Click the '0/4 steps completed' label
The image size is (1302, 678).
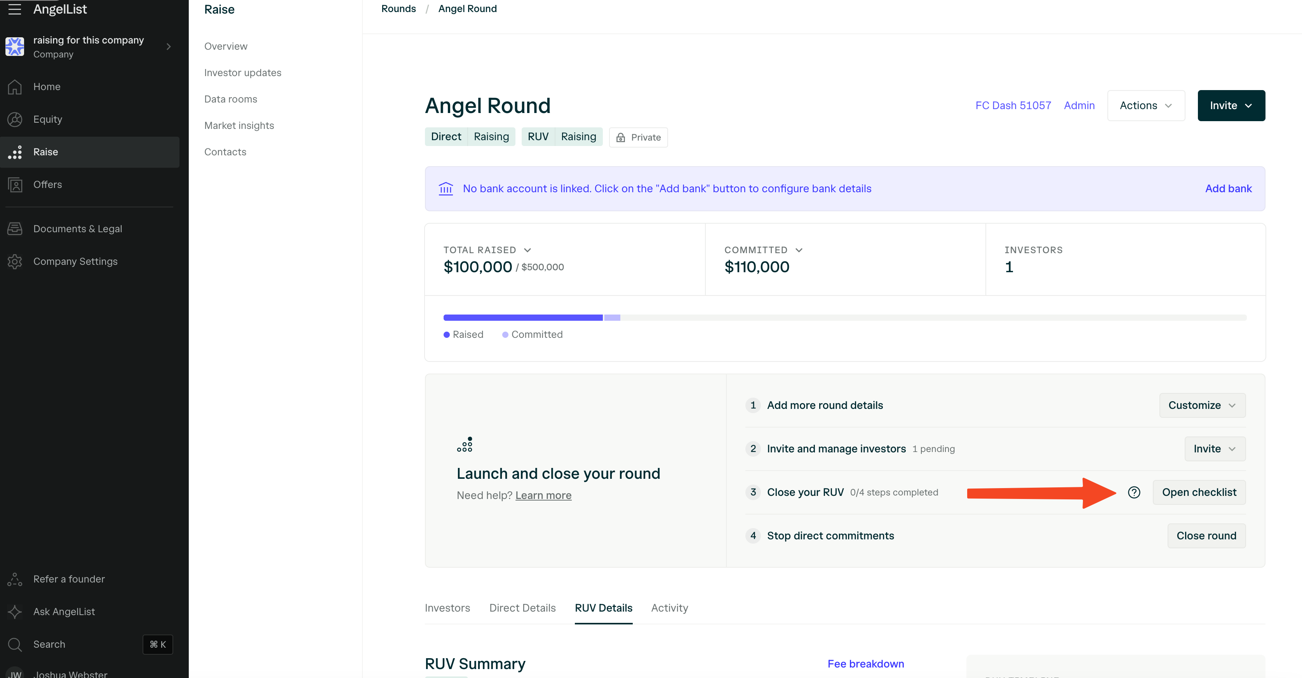point(894,493)
